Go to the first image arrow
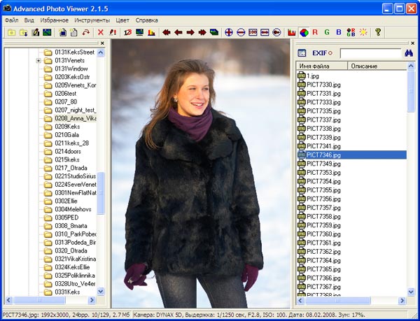420x321 pixels. point(166,32)
